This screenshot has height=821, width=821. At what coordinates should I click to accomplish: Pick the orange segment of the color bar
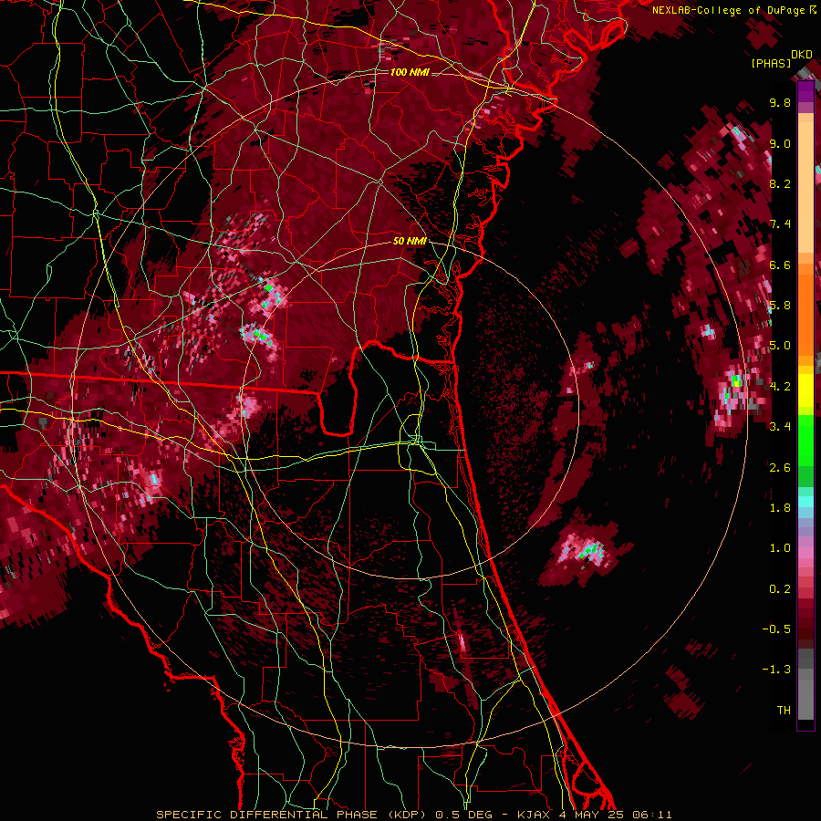click(806, 309)
